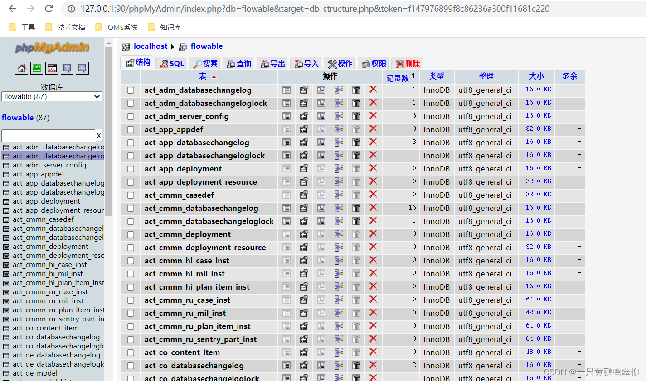The width and height of the screenshot is (646, 381).
Task: Open structure icon for act_adm_databasechangeloglock
Action: (304, 103)
